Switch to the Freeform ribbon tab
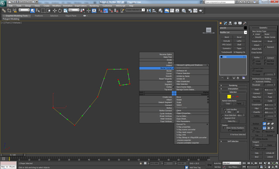 click(39, 16)
